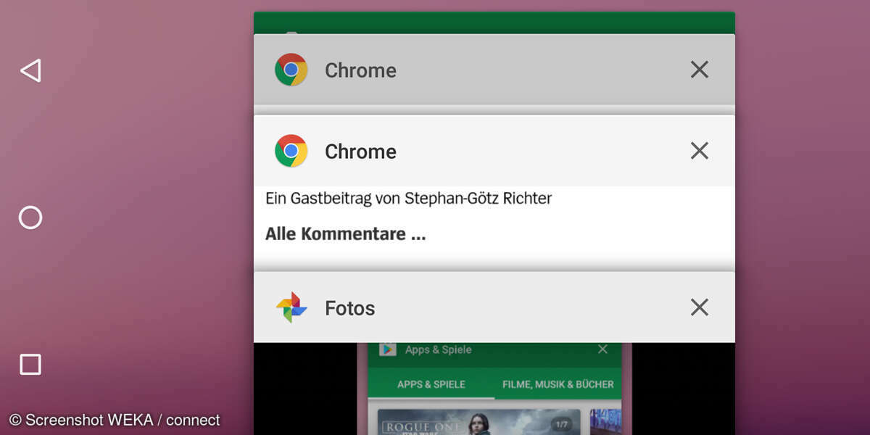Dismiss the Fotos card
The width and height of the screenshot is (870, 435).
click(699, 307)
